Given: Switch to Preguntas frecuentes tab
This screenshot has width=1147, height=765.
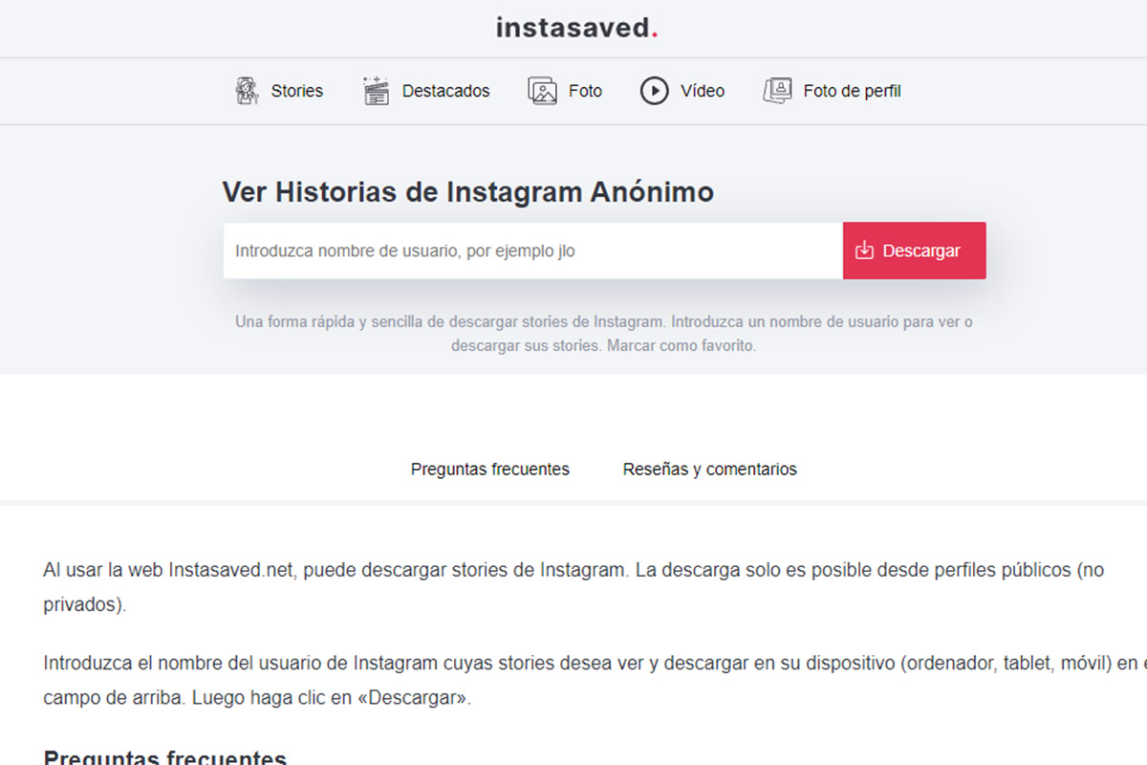Looking at the screenshot, I should coord(490,470).
